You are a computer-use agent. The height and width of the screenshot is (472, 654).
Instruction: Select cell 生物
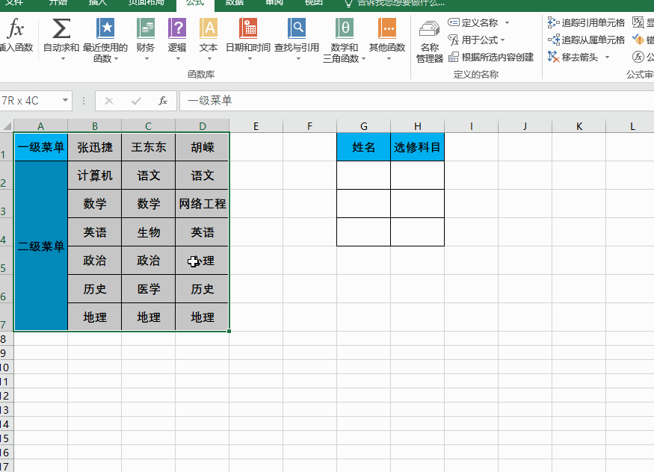click(149, 232)
